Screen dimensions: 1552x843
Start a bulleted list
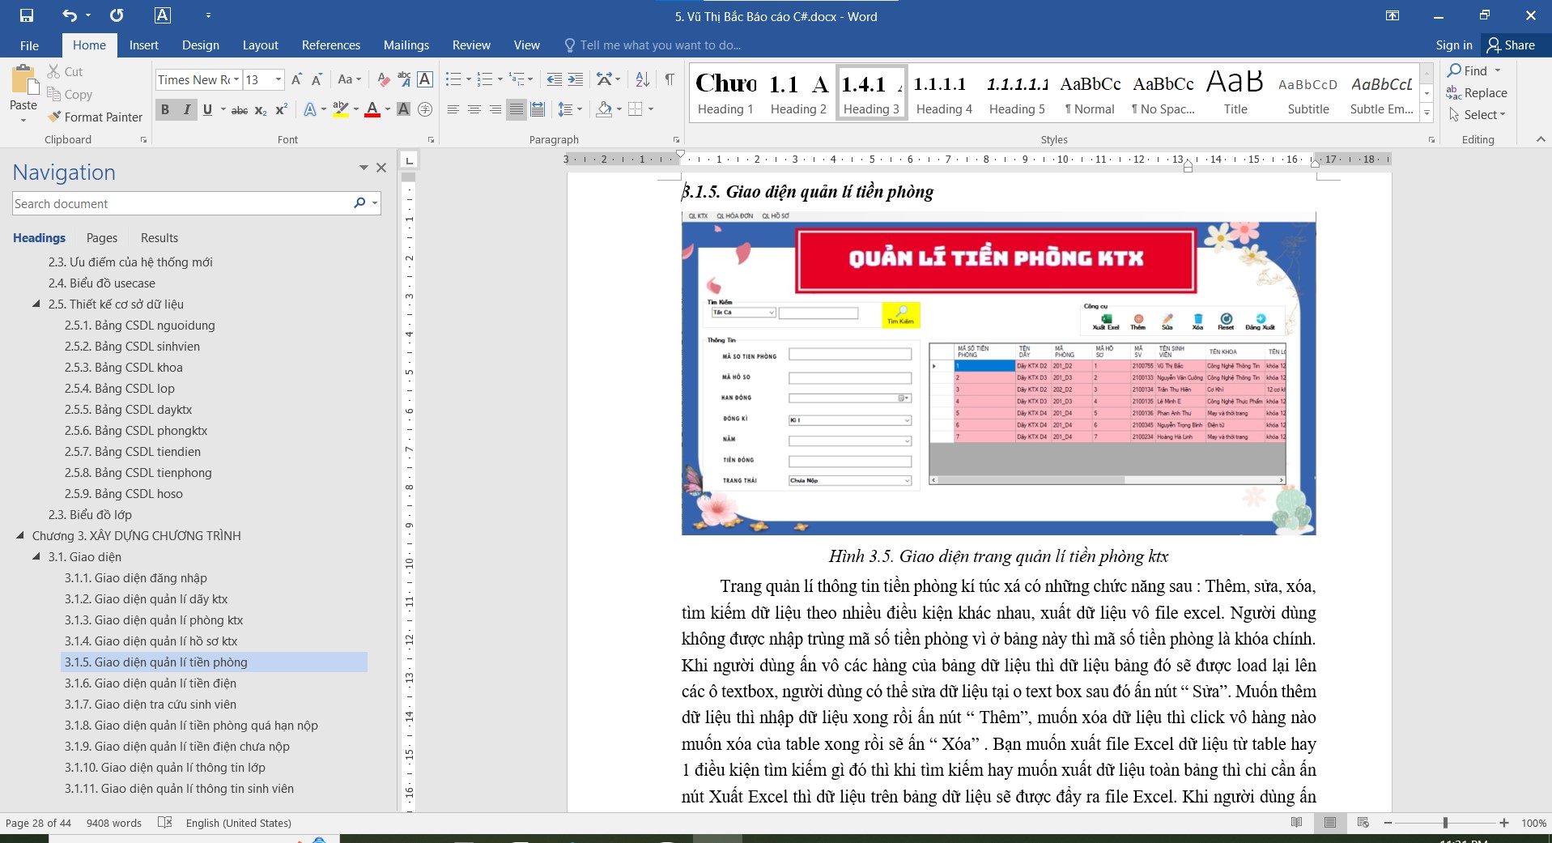tap(453, 79)
